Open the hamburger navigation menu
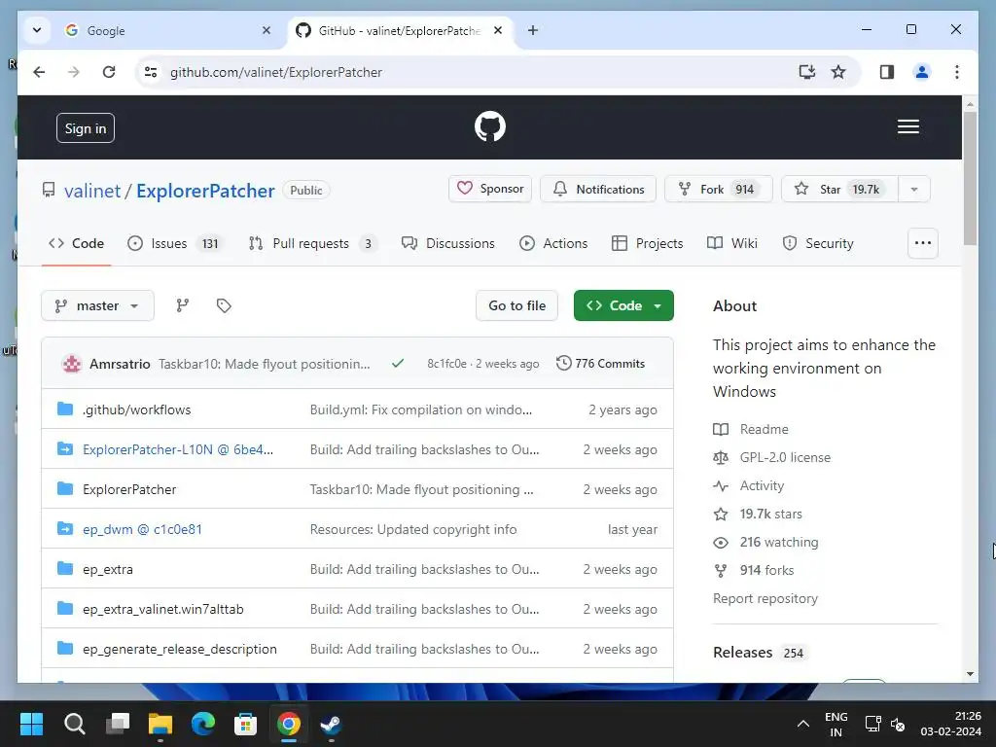The image size is (996, 747). coord(907,126)
